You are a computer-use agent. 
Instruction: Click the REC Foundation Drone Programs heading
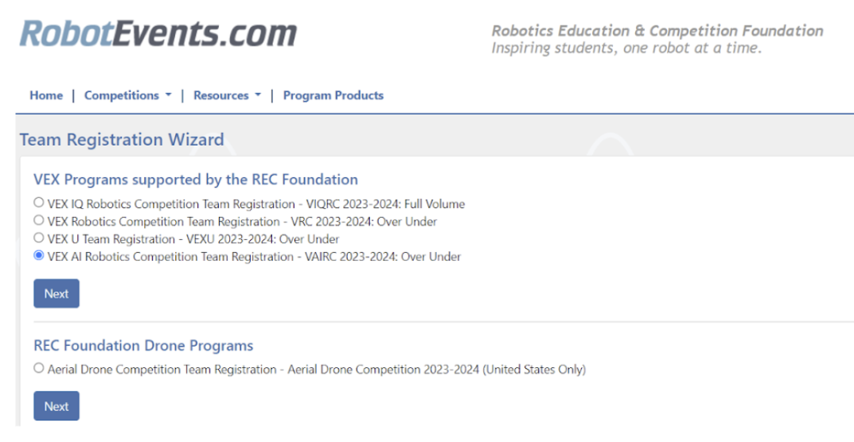(143, 346)
